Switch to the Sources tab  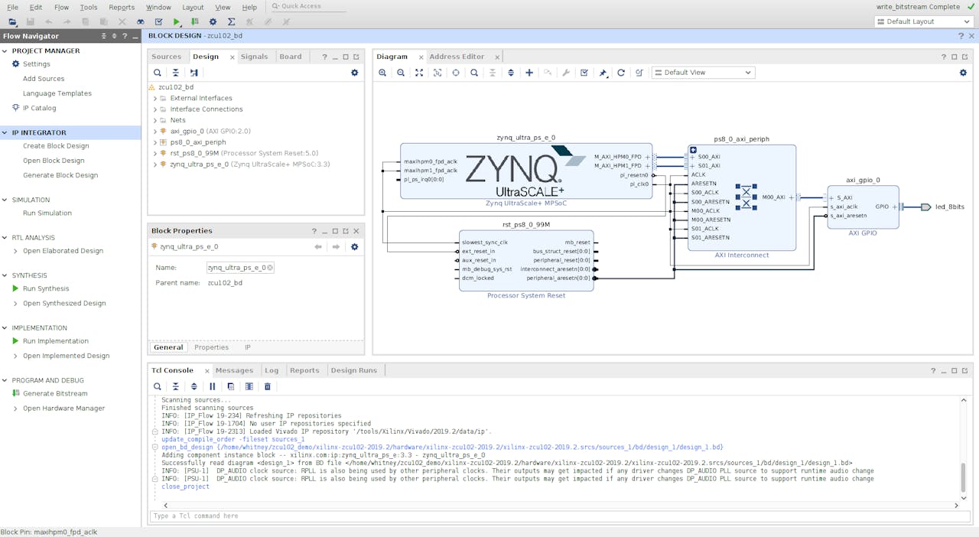[x=166, y=57]
